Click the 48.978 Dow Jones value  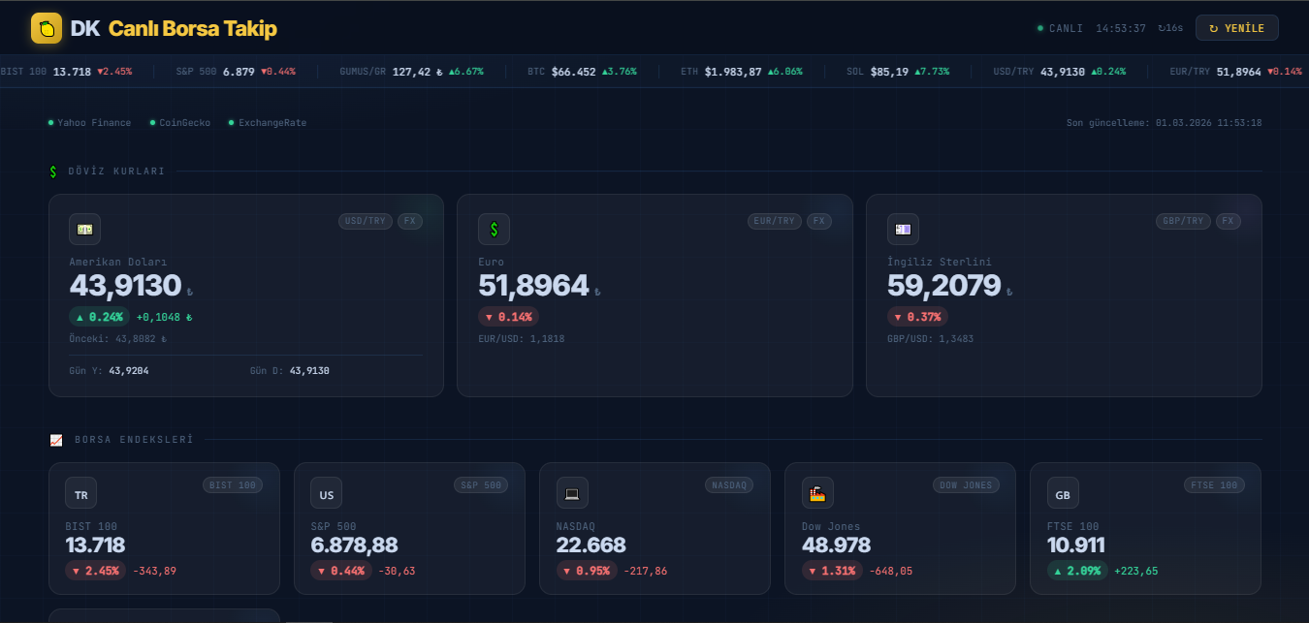pos(836,545)
